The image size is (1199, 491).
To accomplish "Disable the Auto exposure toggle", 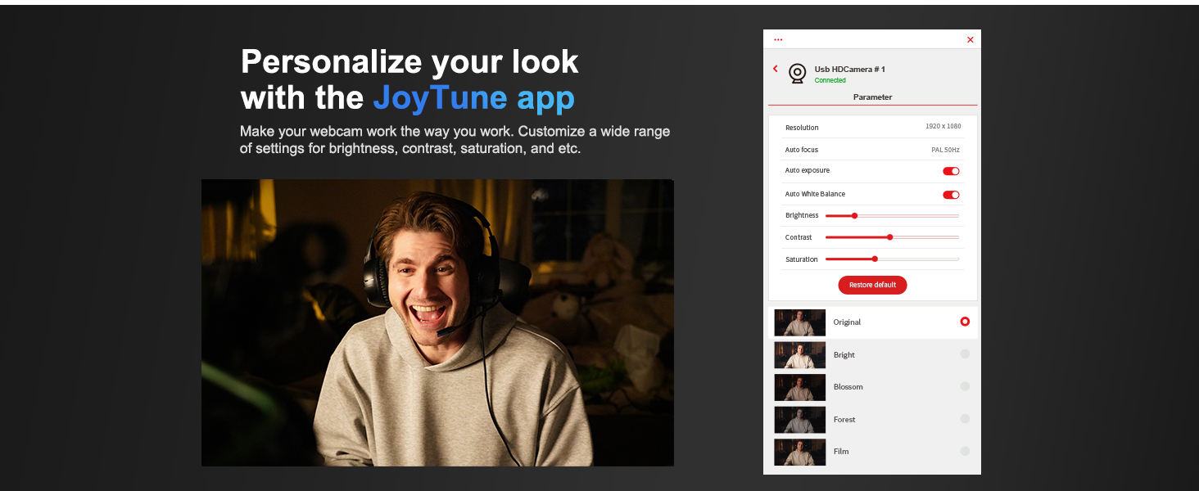I will (951, 171).
